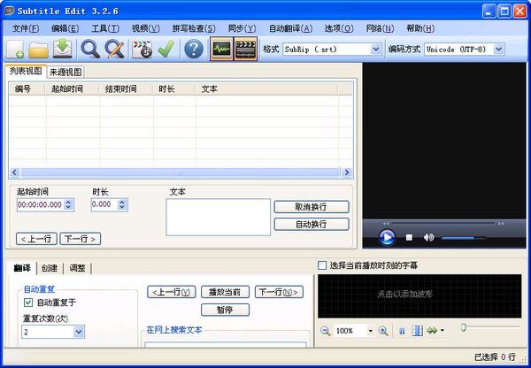Click the Find magnifier icon

90,50
